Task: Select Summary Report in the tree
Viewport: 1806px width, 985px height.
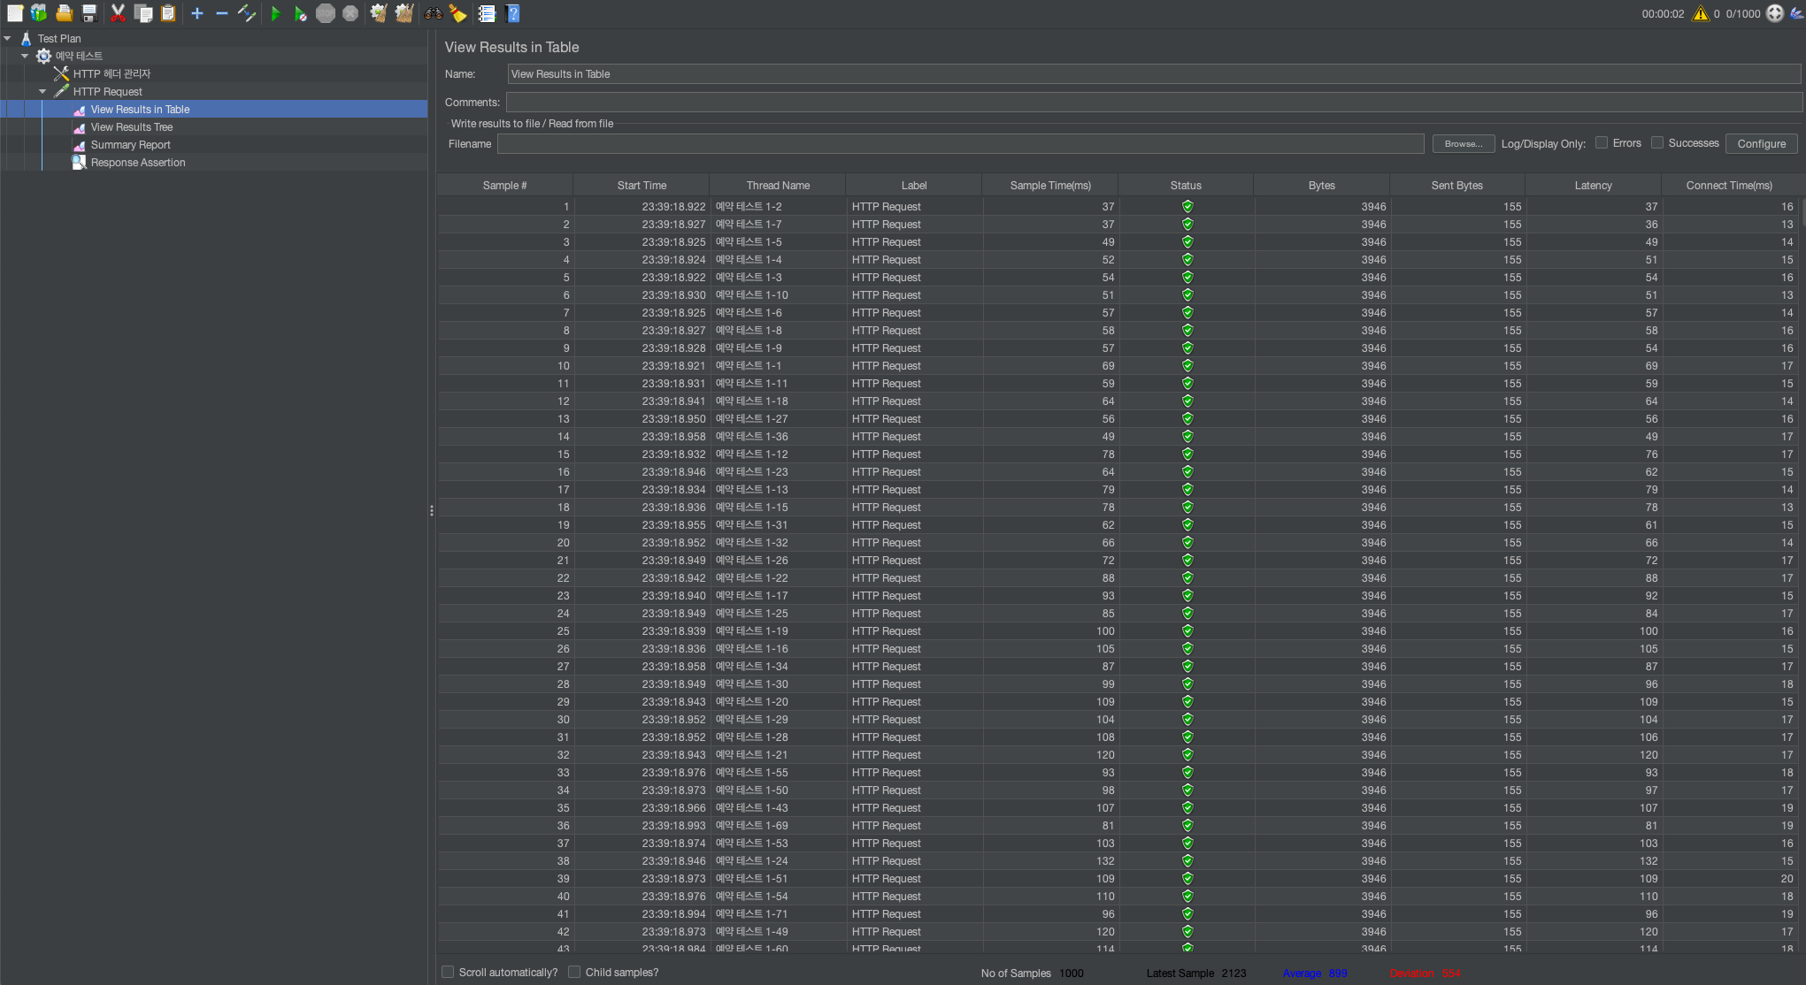Action: [x=130, y=145]
